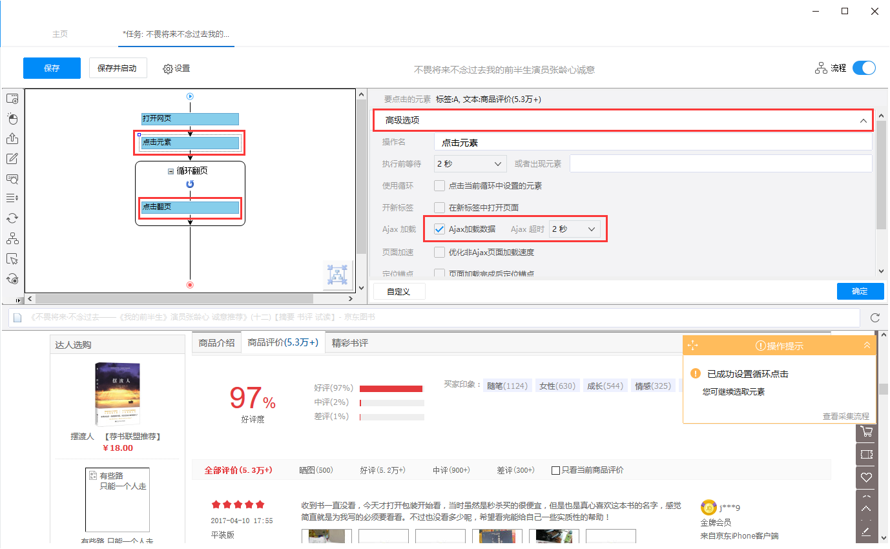Image resolution: width=890 pixels, height=549 pixels.
Task: Select the input text pencil tool icon
Action: [12, 159]
